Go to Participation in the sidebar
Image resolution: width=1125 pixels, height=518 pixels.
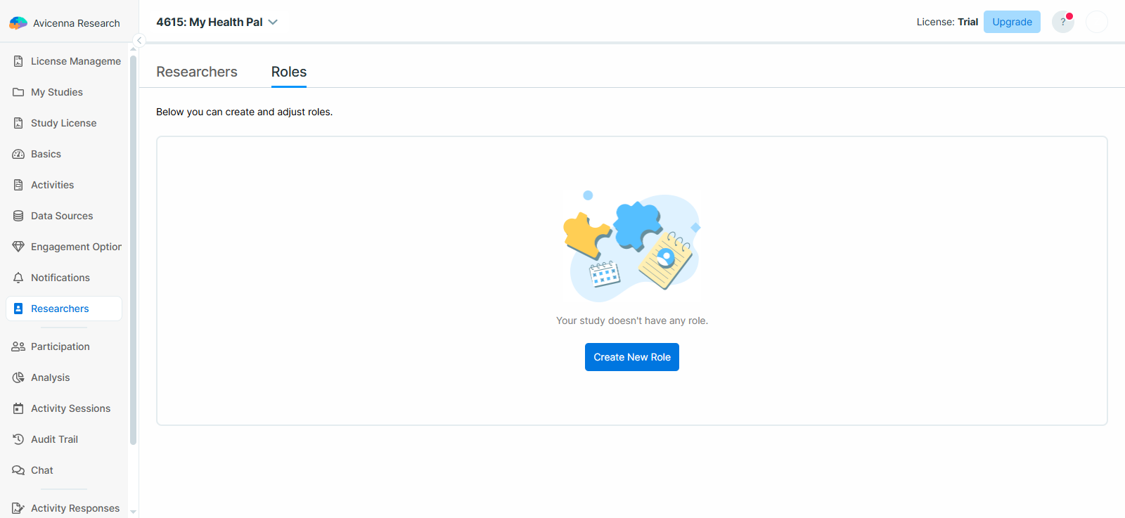click(x=60, y=347)
